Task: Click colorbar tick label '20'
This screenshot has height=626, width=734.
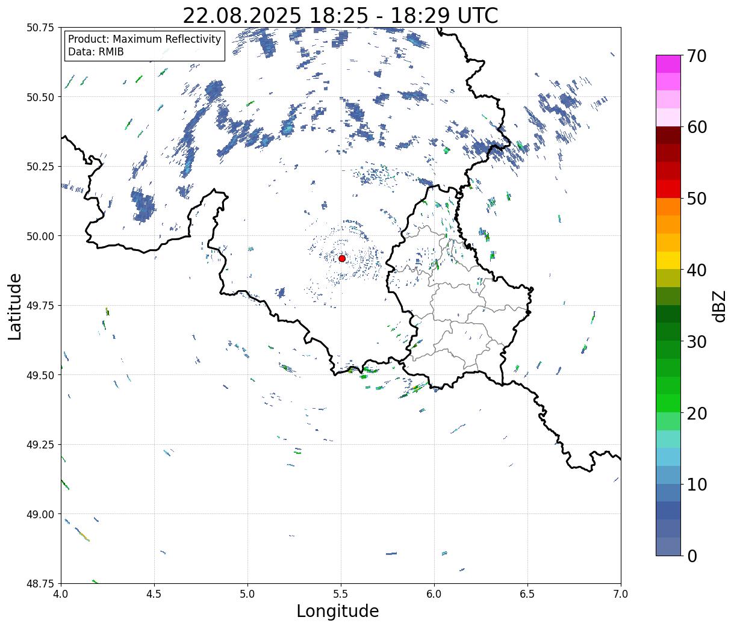Action: pyautogui.click(x=696, y=413)
